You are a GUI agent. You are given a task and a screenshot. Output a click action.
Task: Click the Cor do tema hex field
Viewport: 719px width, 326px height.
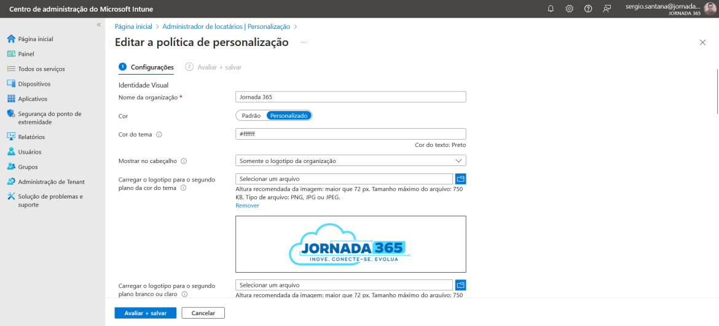pyautogui.click(x=351, y=134)
